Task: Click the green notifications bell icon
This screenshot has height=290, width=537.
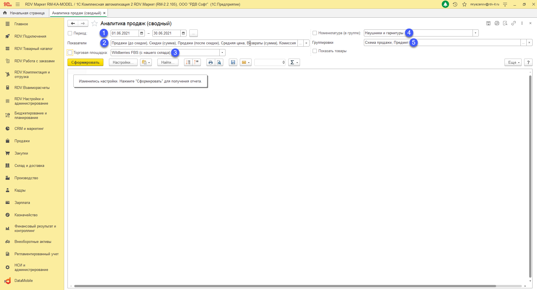Action: point(445,4)
